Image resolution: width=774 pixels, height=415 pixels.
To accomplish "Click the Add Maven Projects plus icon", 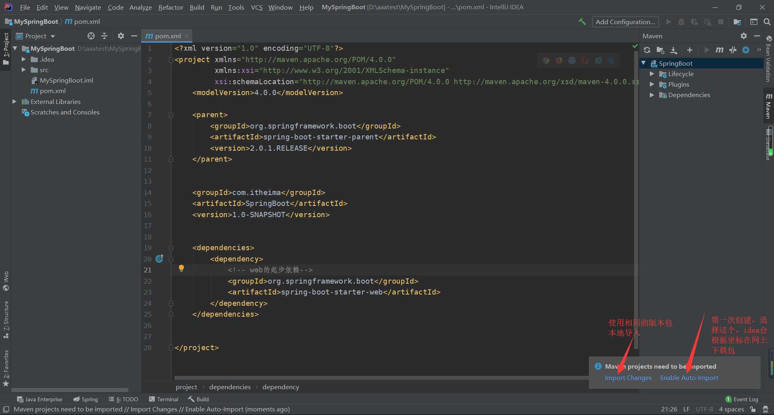I will pos(690,50).
